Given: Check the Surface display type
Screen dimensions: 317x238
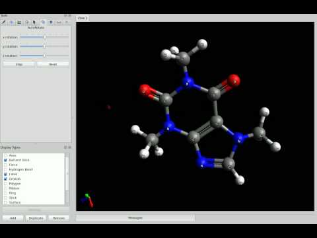Looking at the screenshot, I should pos(5,202).
